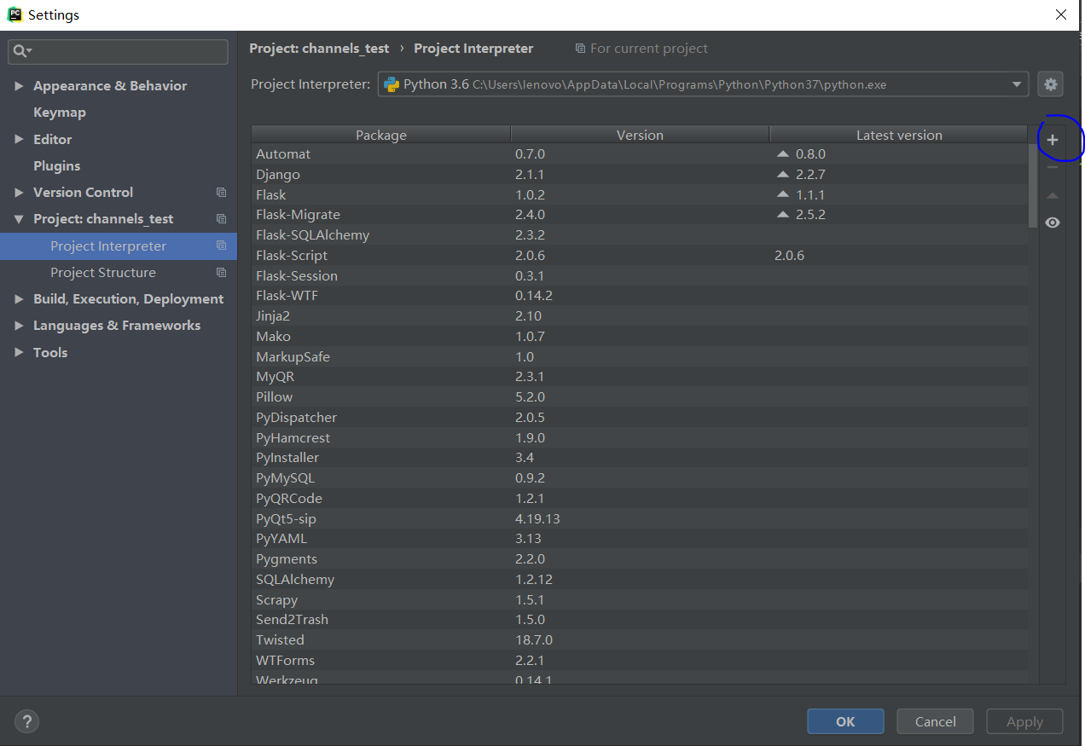The image size is (1085, 746).
Task: Select the Flask-Migrate package row
Action: pyautogui.click(x=640, y=215)
